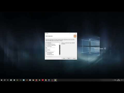Minimize the Setup window
Image resolution: width=124 pixels, height=93 pixels.
coord(70,33)
